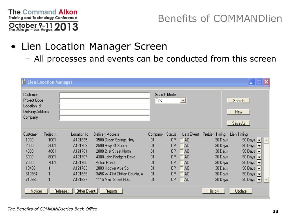Focus the Delivery Address search field
290x217 pixels.
pos(105,112)
